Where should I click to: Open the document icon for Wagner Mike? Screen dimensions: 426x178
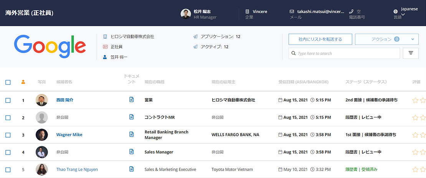[x=131, y=134]
